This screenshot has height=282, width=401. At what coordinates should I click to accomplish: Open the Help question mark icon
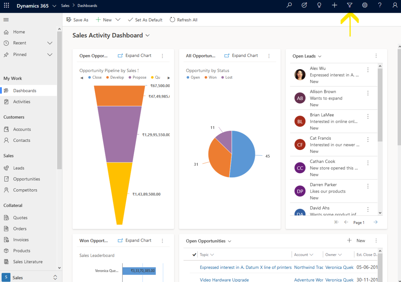click(x=380, y=5)
